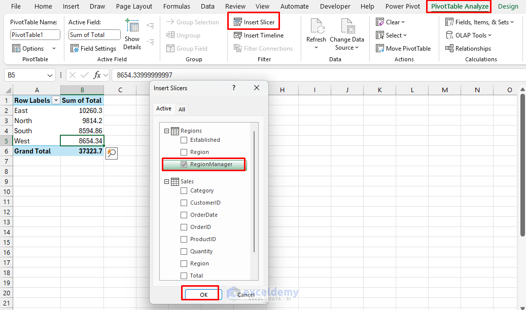Open the PivotTable Options dropdown
Viewport: 526px width, 310px height.
point(54,49)
